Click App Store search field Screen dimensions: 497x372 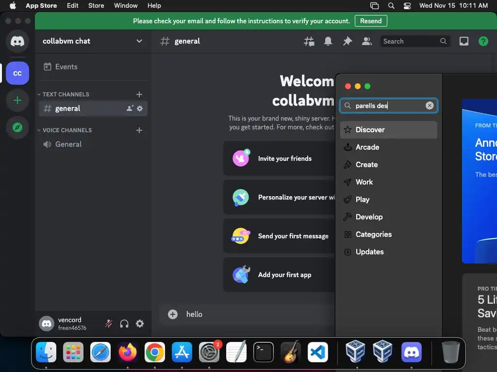click(389, 106)
